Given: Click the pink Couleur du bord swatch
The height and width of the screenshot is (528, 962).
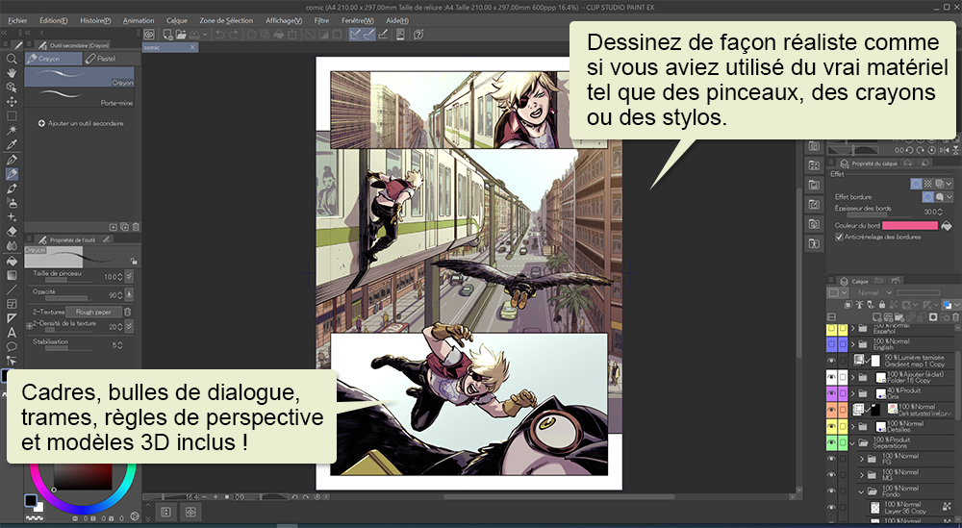Looking at the screenshot, I should [x=909, y=225].
